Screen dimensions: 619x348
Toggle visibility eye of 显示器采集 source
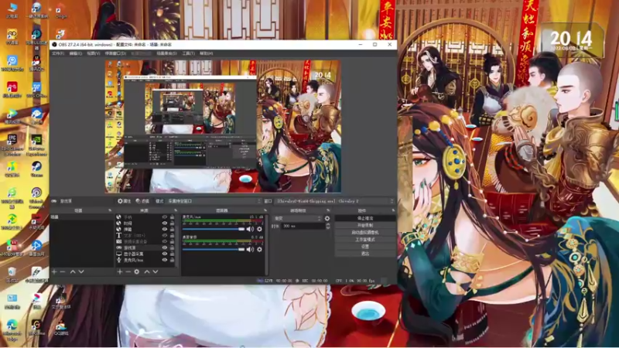pyautogui.click(x=165, y=254)
